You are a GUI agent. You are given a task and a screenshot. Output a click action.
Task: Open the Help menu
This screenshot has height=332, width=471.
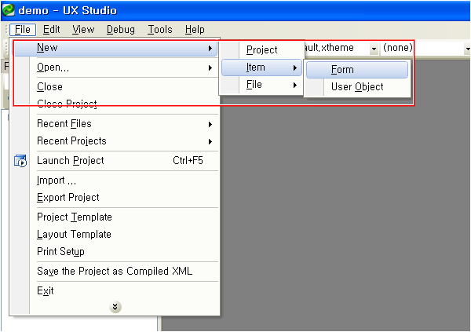coord(195,30)
